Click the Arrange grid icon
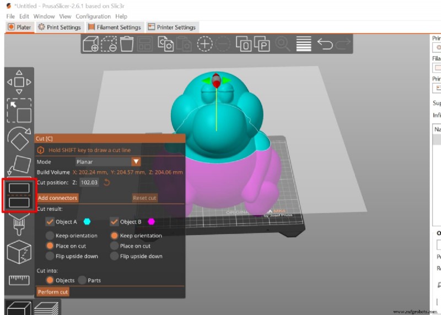This screenshot has width=441, height=315. click(145, 44)
